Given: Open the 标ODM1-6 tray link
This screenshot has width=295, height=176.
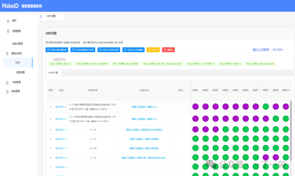Looking at the screenshot, I should click(x=61, y=158).
